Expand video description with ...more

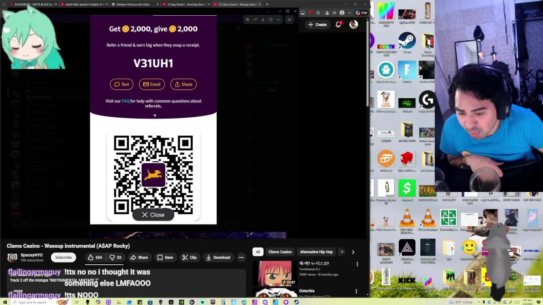pos(17,291)
